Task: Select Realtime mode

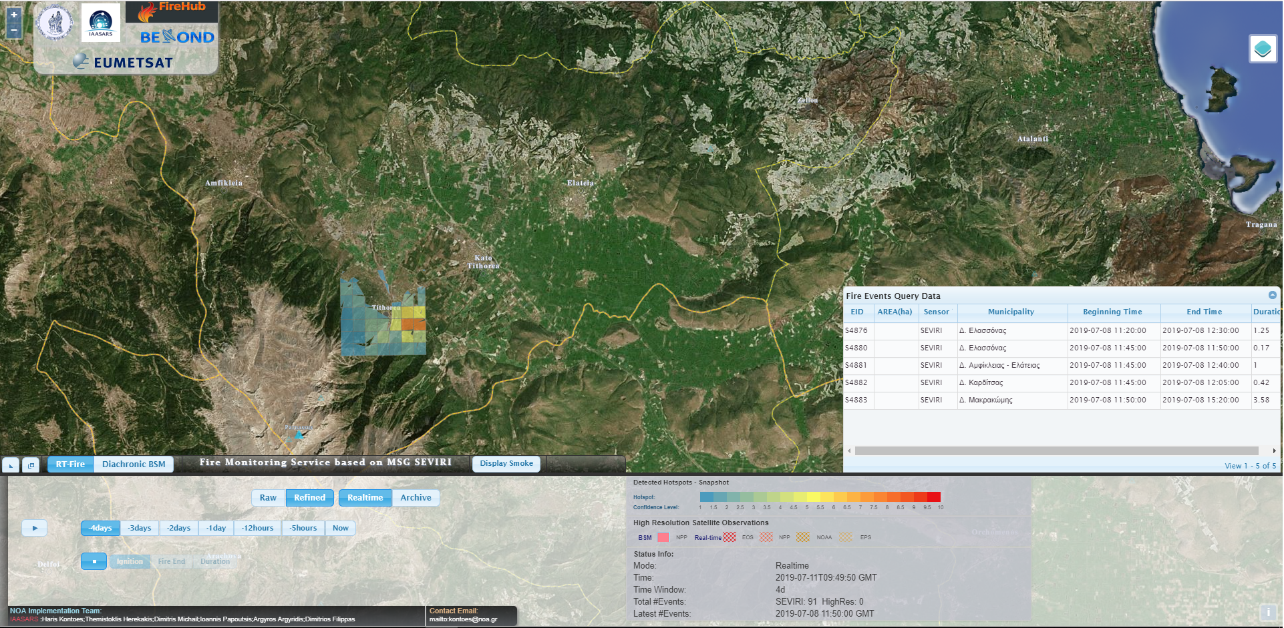Action: (365, 498)
